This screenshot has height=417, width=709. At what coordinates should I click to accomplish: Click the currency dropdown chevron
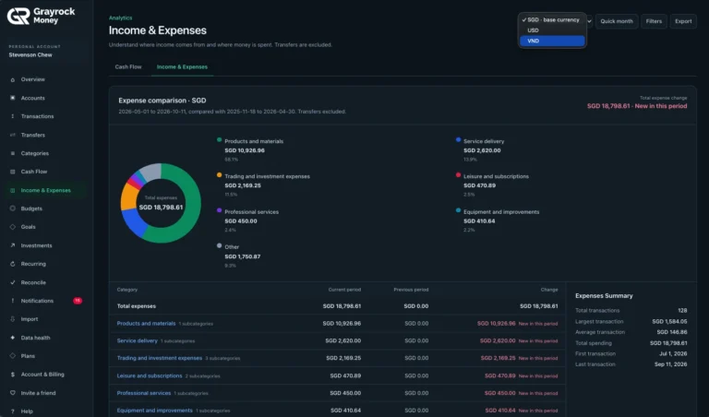[x=589, y=21]
